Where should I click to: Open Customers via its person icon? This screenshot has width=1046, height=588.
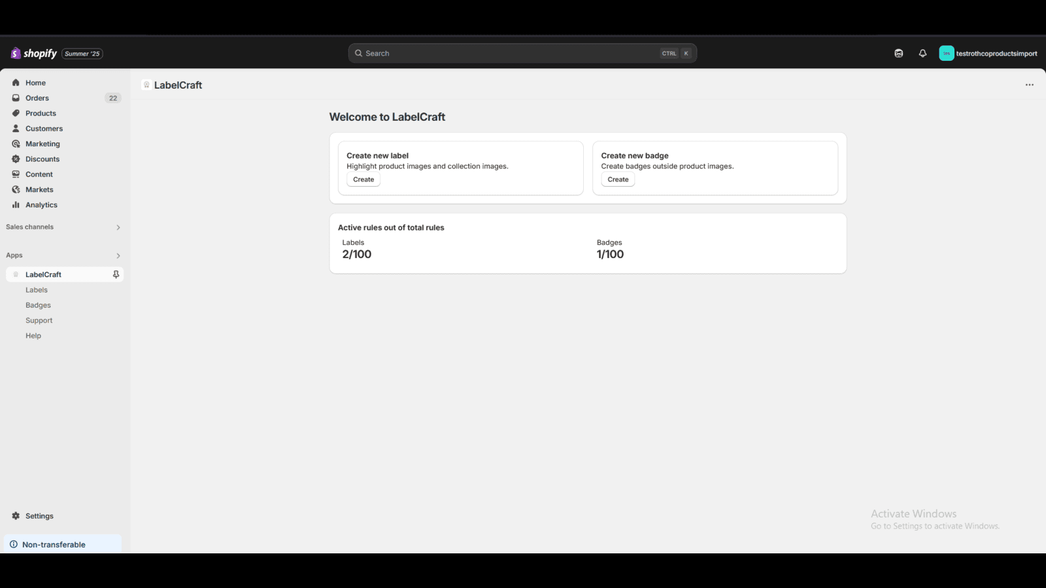(16, 129)
